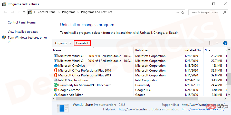
Task: Select Microsoft OneDrive row name
Action: click(x=72, y=66)
